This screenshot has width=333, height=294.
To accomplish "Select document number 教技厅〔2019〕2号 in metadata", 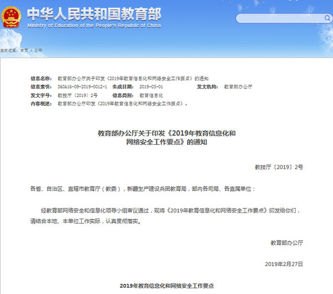I will pos(78,95).
